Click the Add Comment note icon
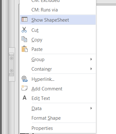116x134 pixels. [24, 88]
